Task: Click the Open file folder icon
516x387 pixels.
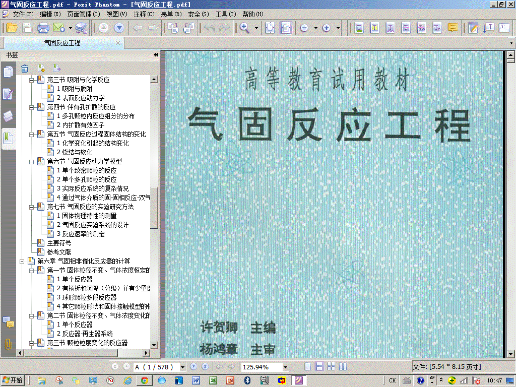Action: coord(12,28)
